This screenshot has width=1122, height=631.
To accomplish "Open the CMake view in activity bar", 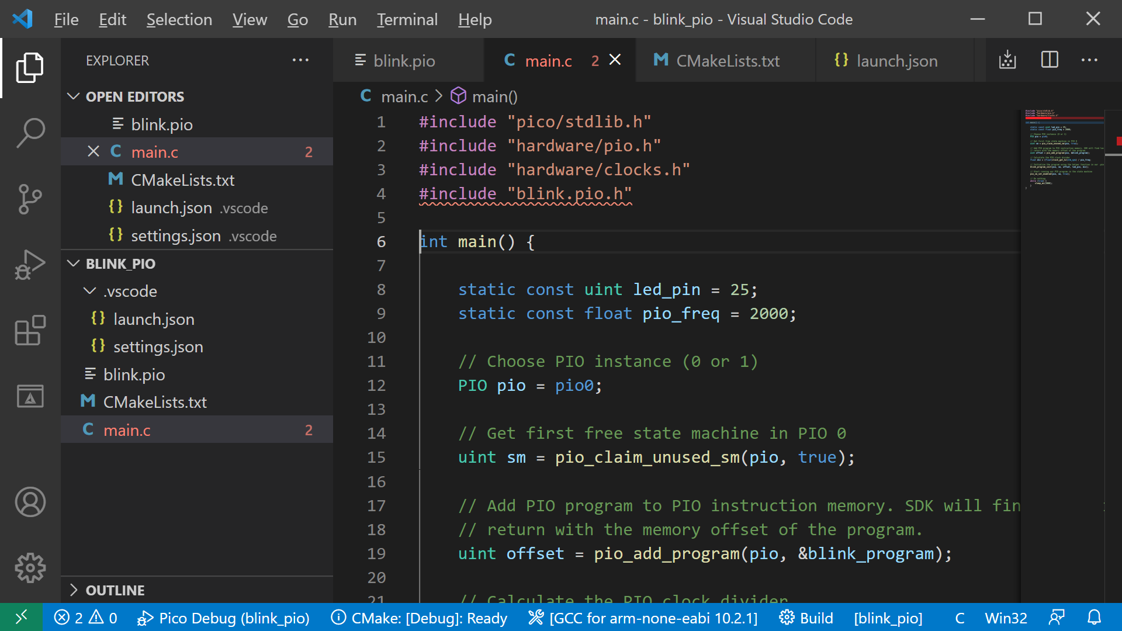I will click(30, 396).
